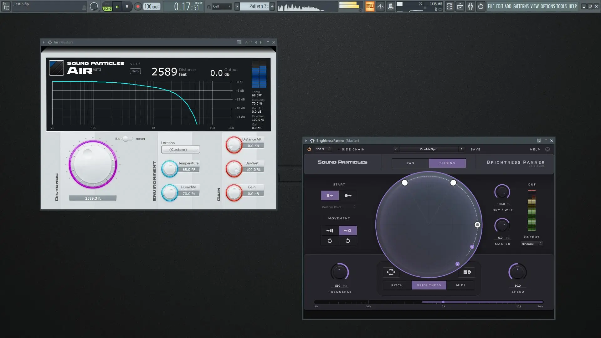The height and width of the screenshot is (338, 601).
Task: Toggle the SONG mode button
Action: 107,8
